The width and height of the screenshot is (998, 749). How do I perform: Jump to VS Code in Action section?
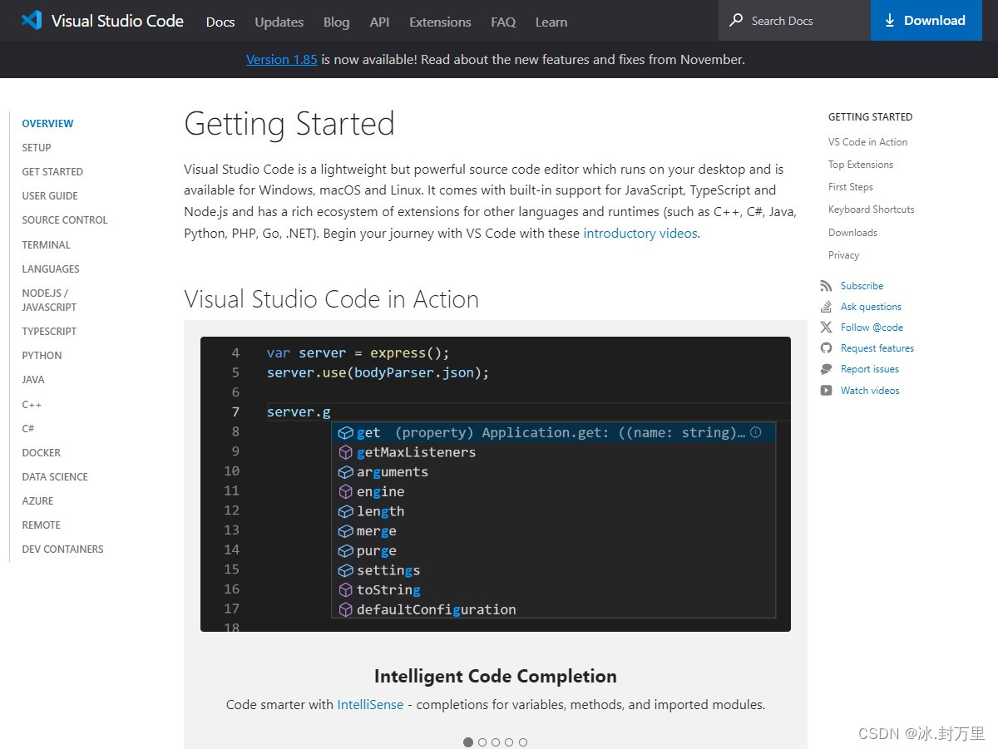867,142
